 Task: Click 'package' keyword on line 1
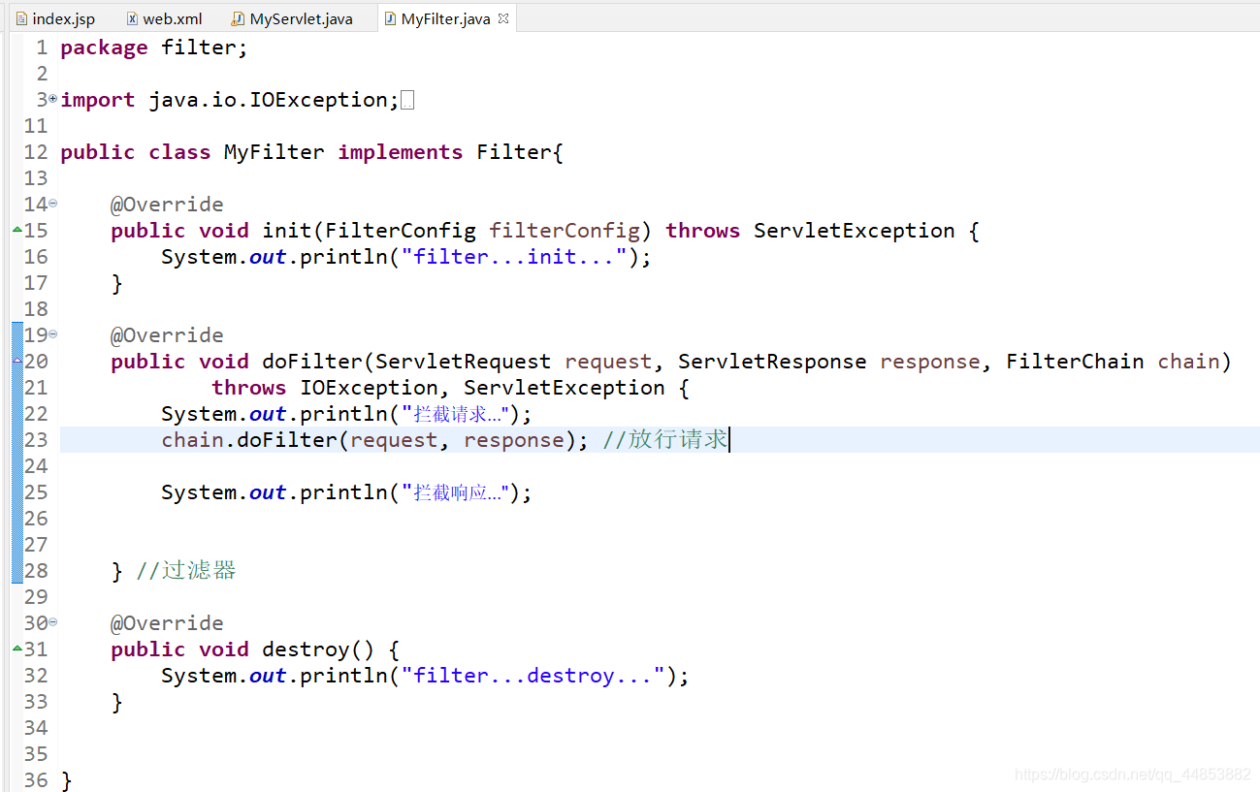[104, 48]
